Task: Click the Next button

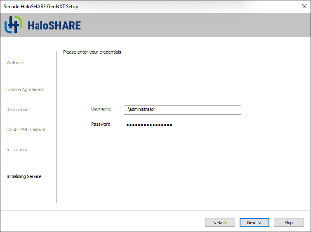Action: click(254, 222)
